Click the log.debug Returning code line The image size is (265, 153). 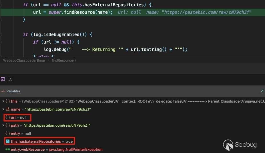pyautogui.click(x=115, y=50)
